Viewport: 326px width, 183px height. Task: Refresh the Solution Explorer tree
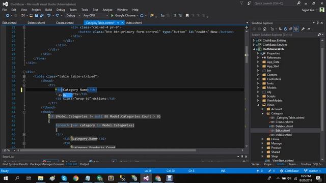coord(285,29)
